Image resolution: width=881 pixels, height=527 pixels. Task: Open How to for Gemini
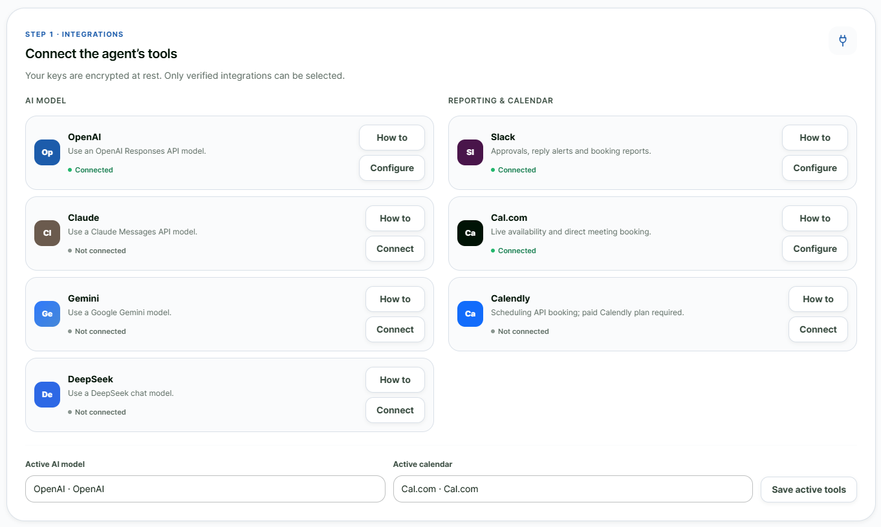tap(395, 299)
